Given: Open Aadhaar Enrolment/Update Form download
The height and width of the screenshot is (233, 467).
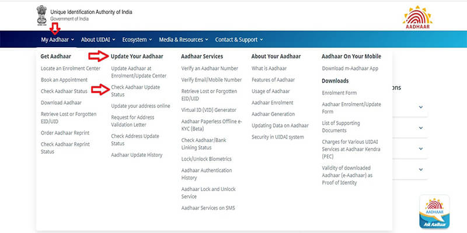Looking at the screenshot, I should pyautogui.click(x=351, y=108).
